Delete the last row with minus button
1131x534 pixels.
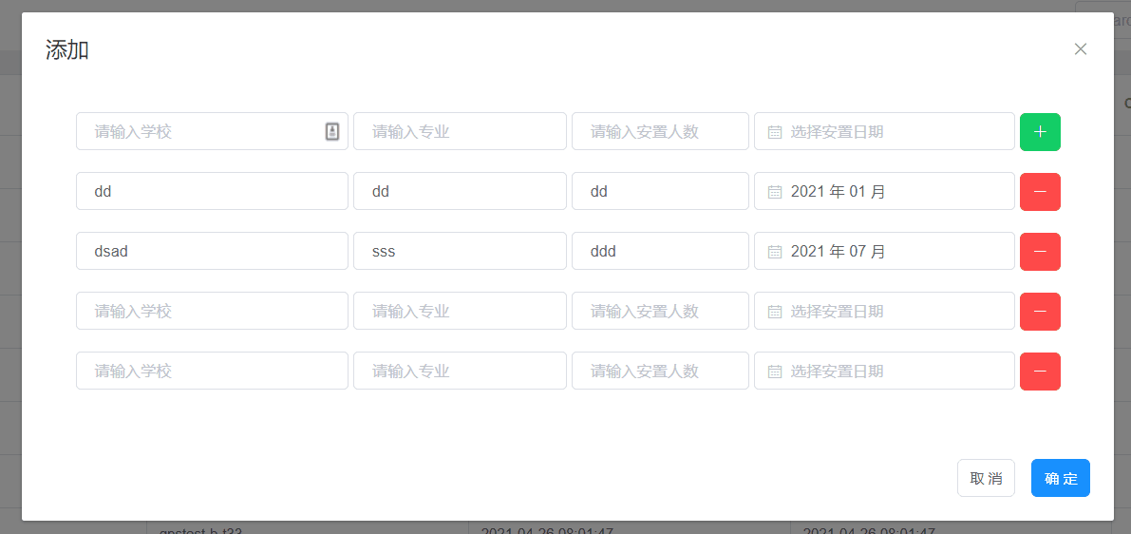click(x=1040, y=372)
